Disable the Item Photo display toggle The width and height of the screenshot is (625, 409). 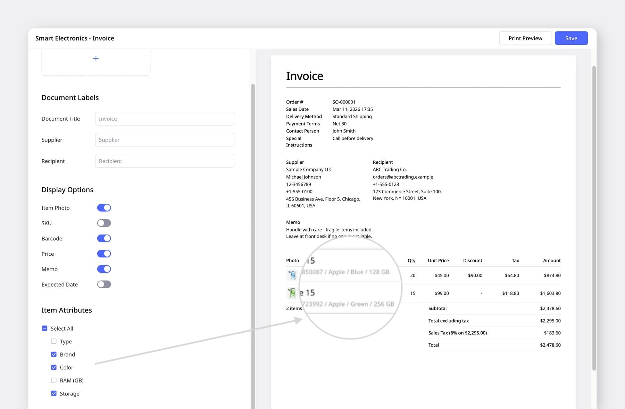[x=103, y=207]
